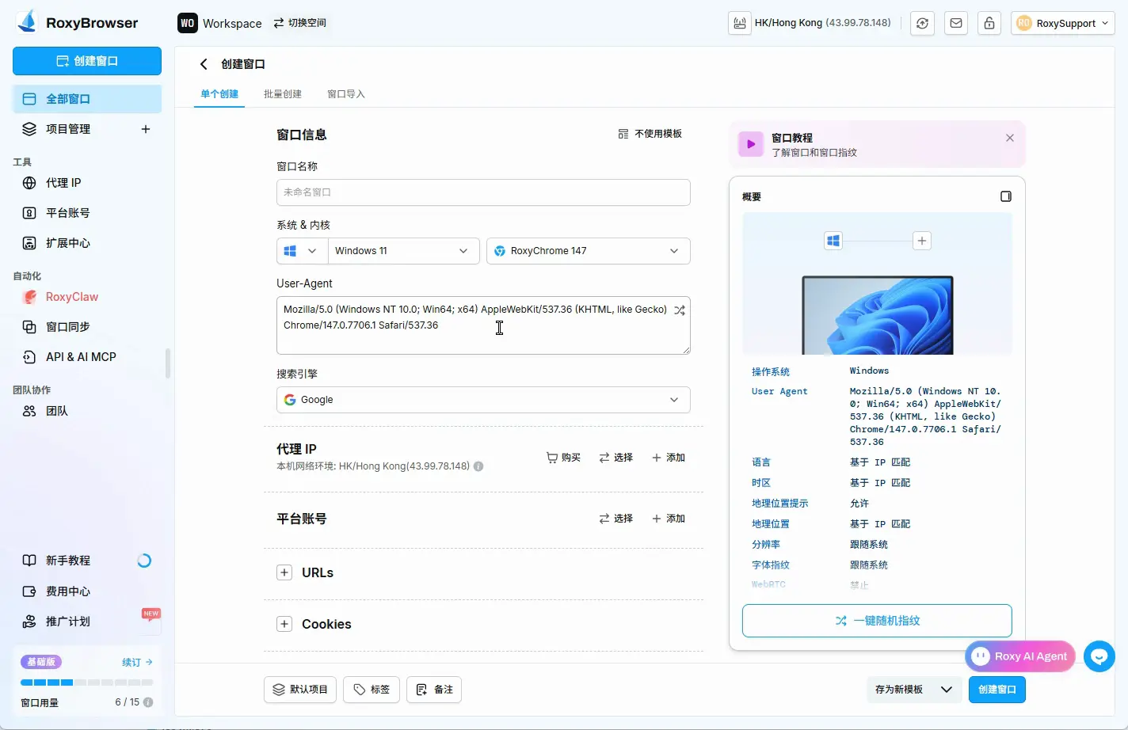Screen dimensions: 1128x730
Task: Open the dropdown arrow beside 存为新模板
Action: pos(947,690)
